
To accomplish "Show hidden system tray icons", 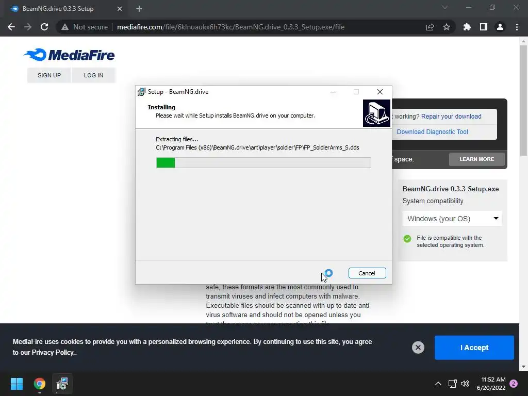I will 438,384.
